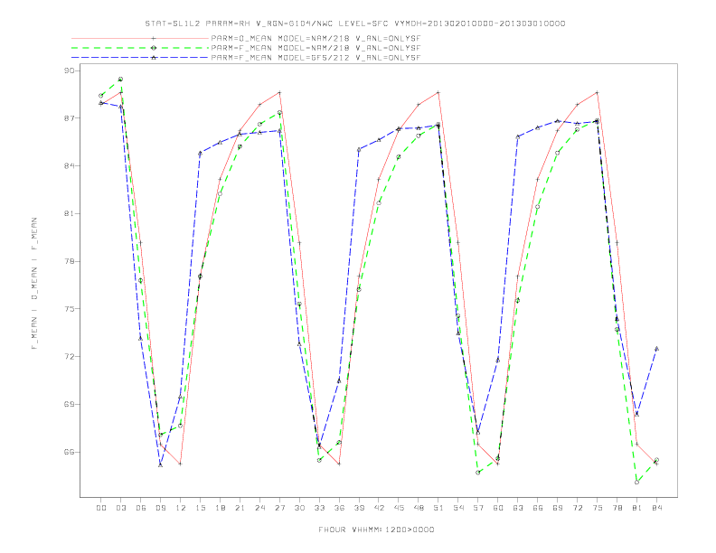Viewport: 716px width, 553px height.
Task: Click forecast hour 33 on the x-axis
Action: (319, 508)
